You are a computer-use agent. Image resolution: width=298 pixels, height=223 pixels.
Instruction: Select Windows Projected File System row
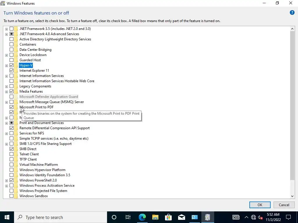(43, 191)
